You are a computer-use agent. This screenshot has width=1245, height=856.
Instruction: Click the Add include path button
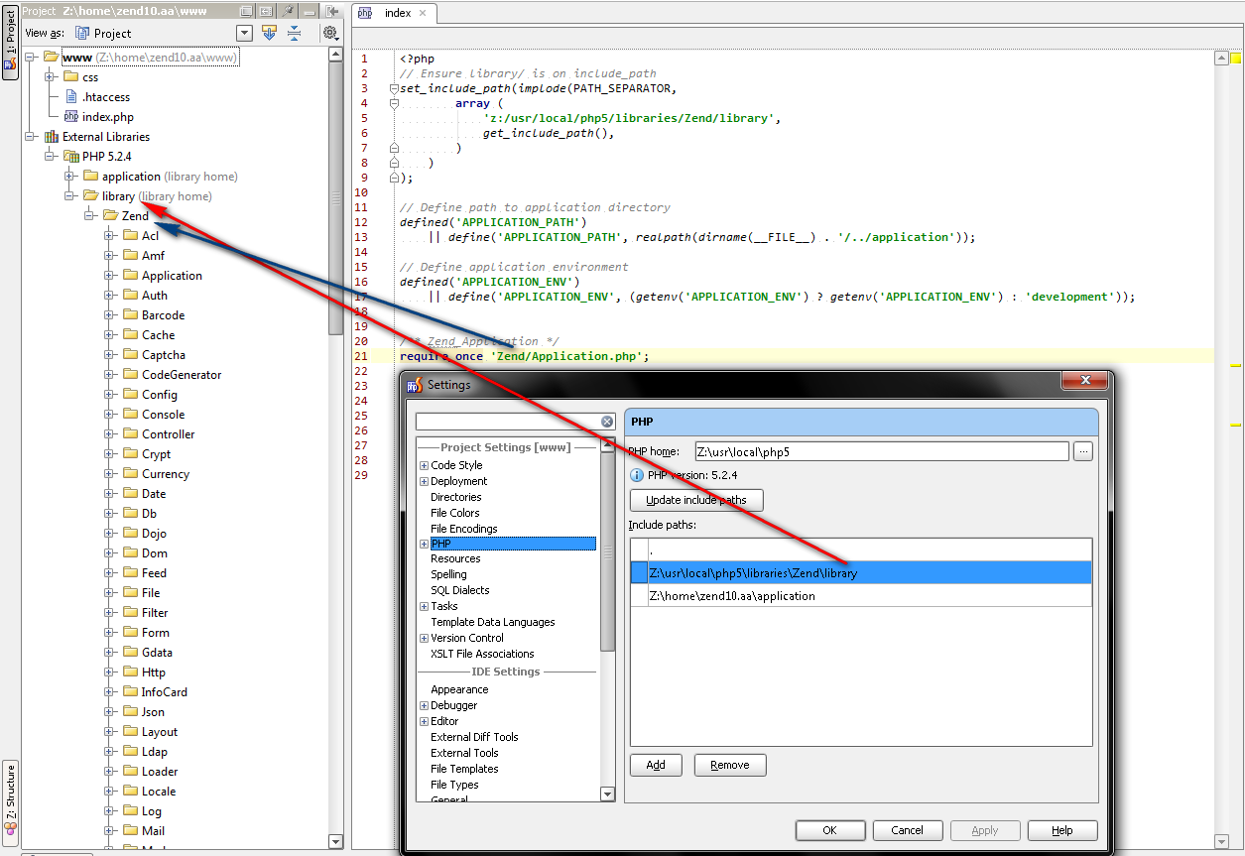point(656,765)
